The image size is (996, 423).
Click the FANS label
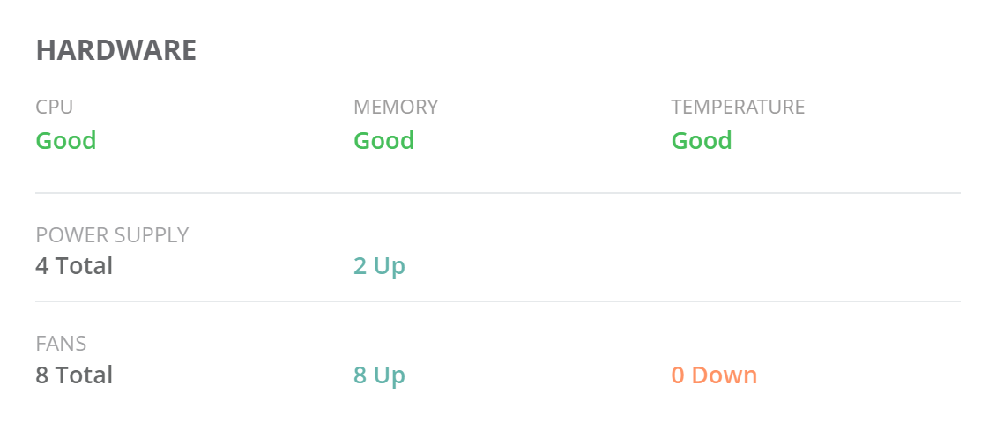tap(61, 344)
